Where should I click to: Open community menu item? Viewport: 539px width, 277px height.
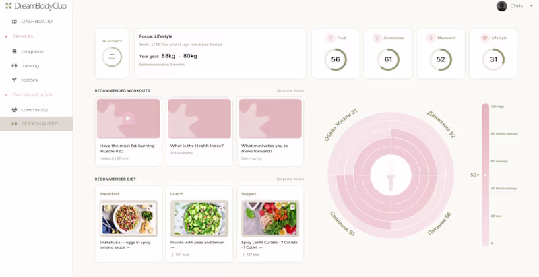coord(34,110)
